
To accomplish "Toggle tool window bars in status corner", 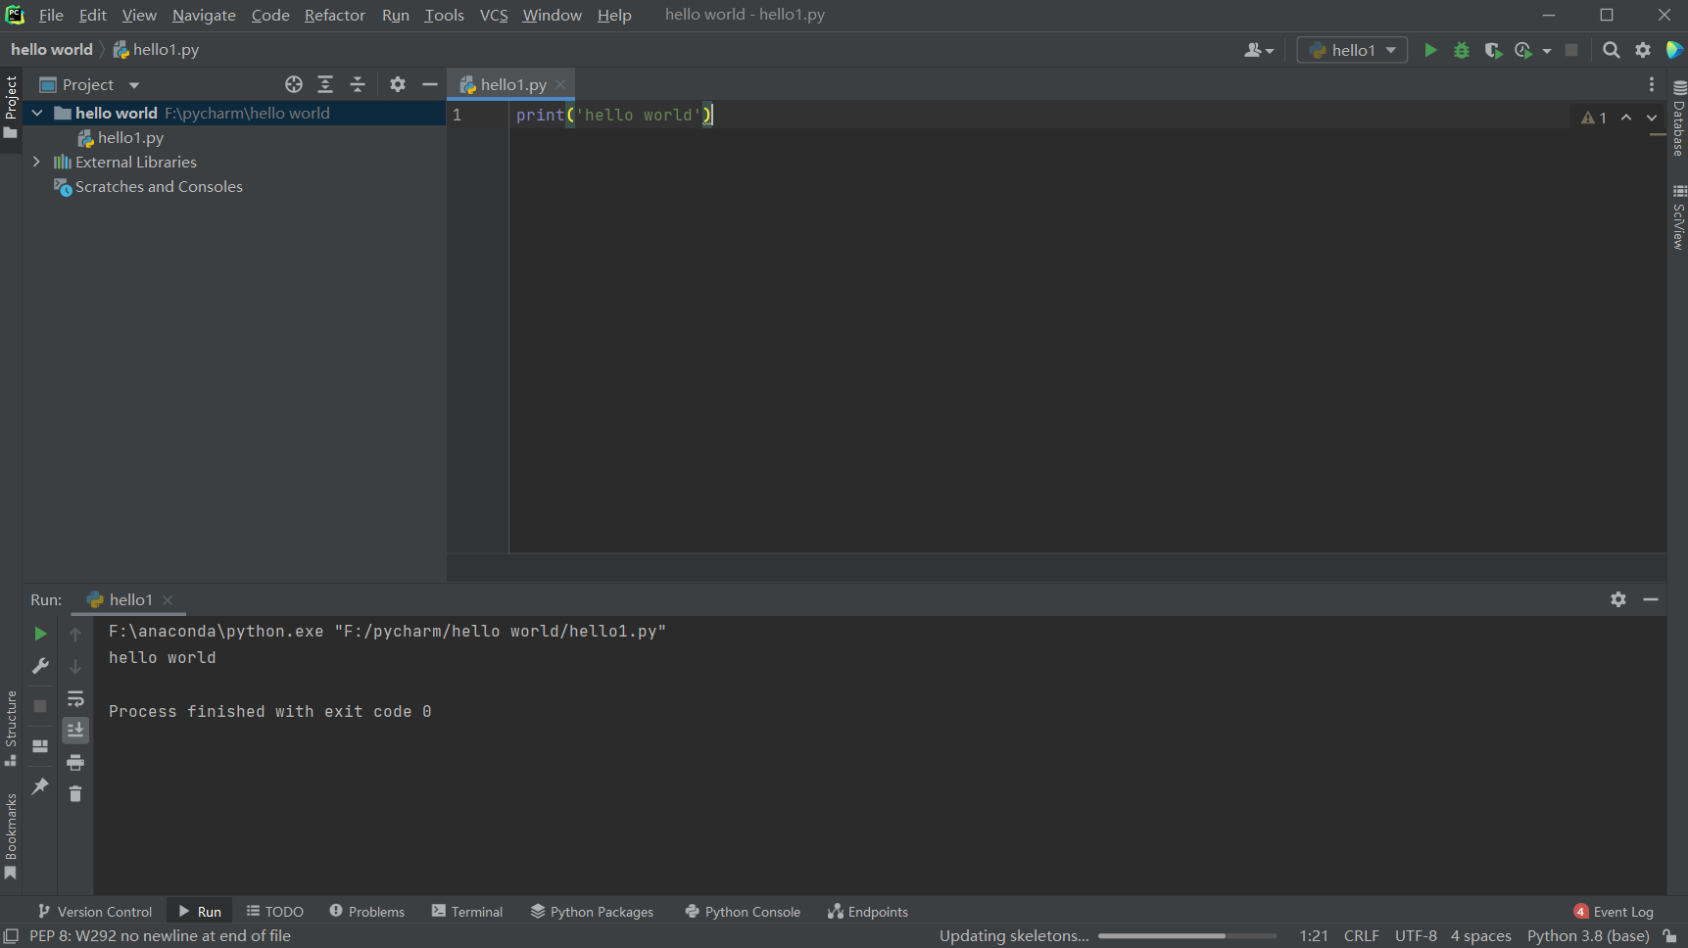I will [11, 936].
